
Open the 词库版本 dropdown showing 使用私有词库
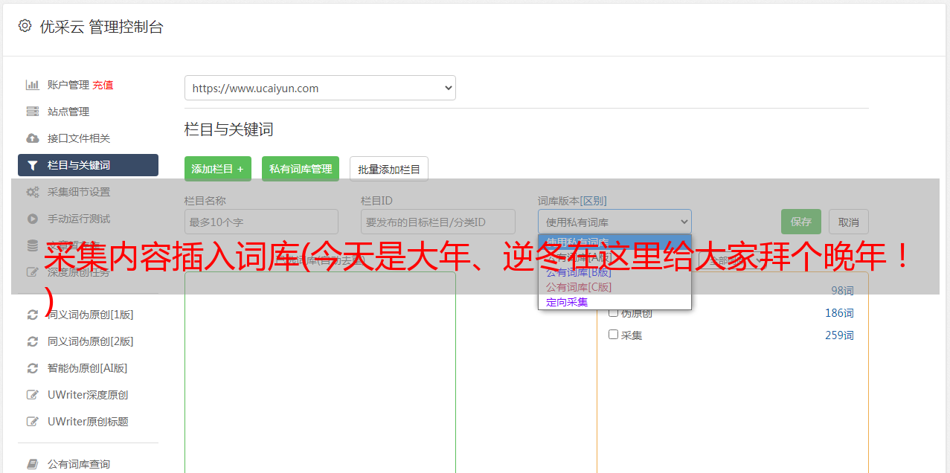pyautogui.click(x=614, y=222)
